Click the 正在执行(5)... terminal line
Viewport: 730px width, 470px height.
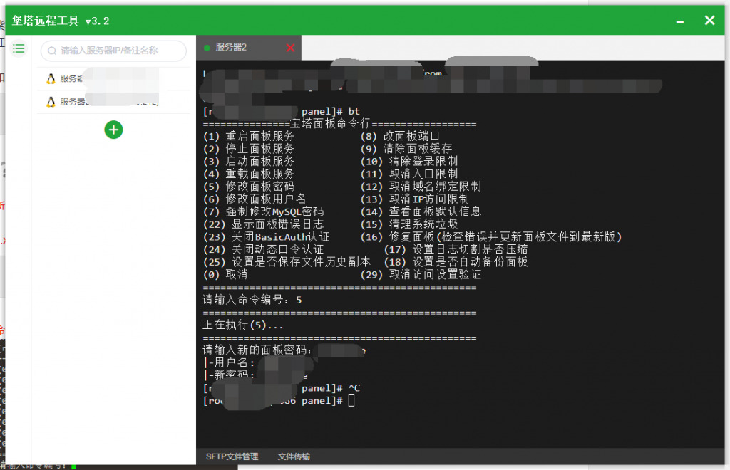pos(243,325)
